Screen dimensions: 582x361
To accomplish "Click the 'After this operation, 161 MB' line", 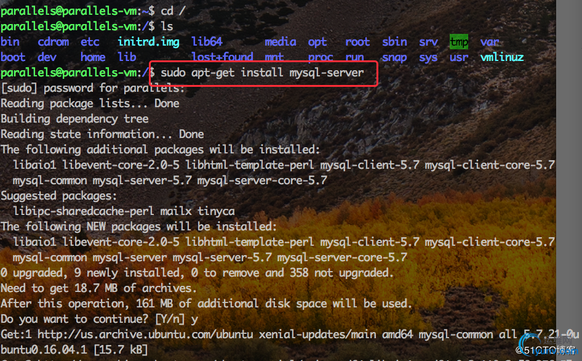I will click(206, 304).
